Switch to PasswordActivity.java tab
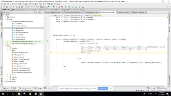Image resolution: width=171 pixels, height=96 pixels. (92, 13)
